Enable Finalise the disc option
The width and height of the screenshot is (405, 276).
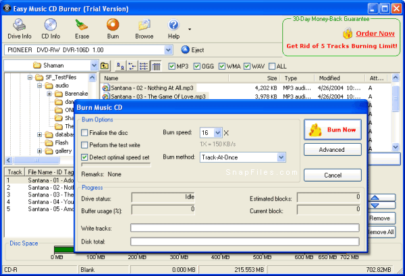click(84, 133)
